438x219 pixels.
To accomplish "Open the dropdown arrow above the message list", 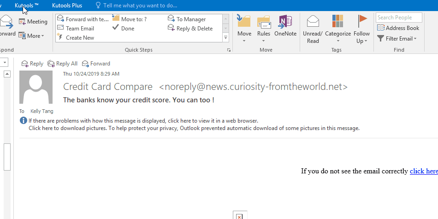I will 5,62.
